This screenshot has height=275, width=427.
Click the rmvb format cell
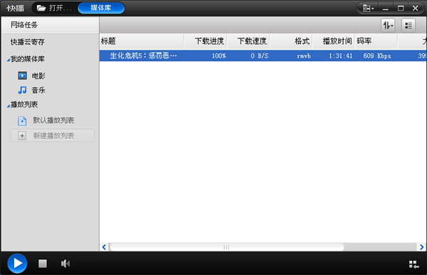pyautogui.click(x=304, y=56)
